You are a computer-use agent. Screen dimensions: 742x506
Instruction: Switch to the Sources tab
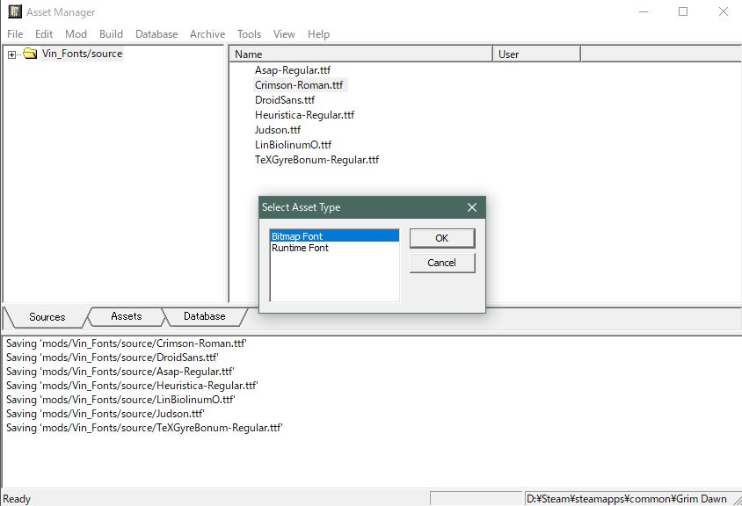pos(47,317)
